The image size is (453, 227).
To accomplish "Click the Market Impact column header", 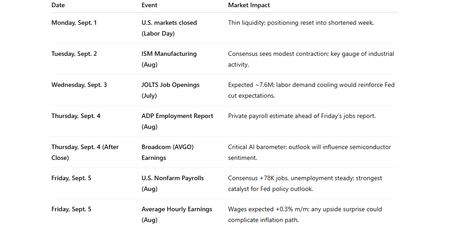I will tap(249, 5).
